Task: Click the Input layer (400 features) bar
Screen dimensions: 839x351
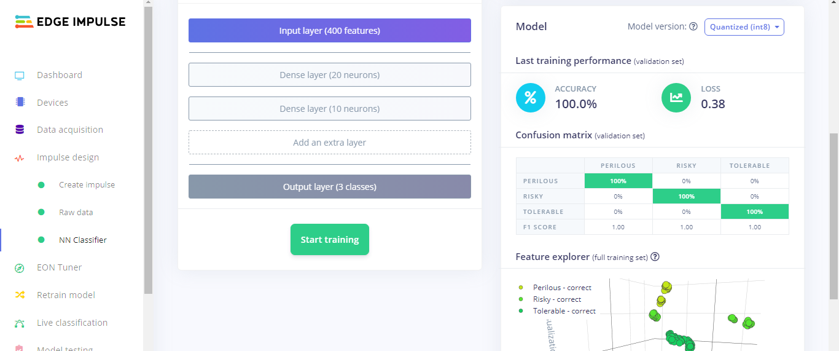Action: pyautogui.click(x=329, y=31)
